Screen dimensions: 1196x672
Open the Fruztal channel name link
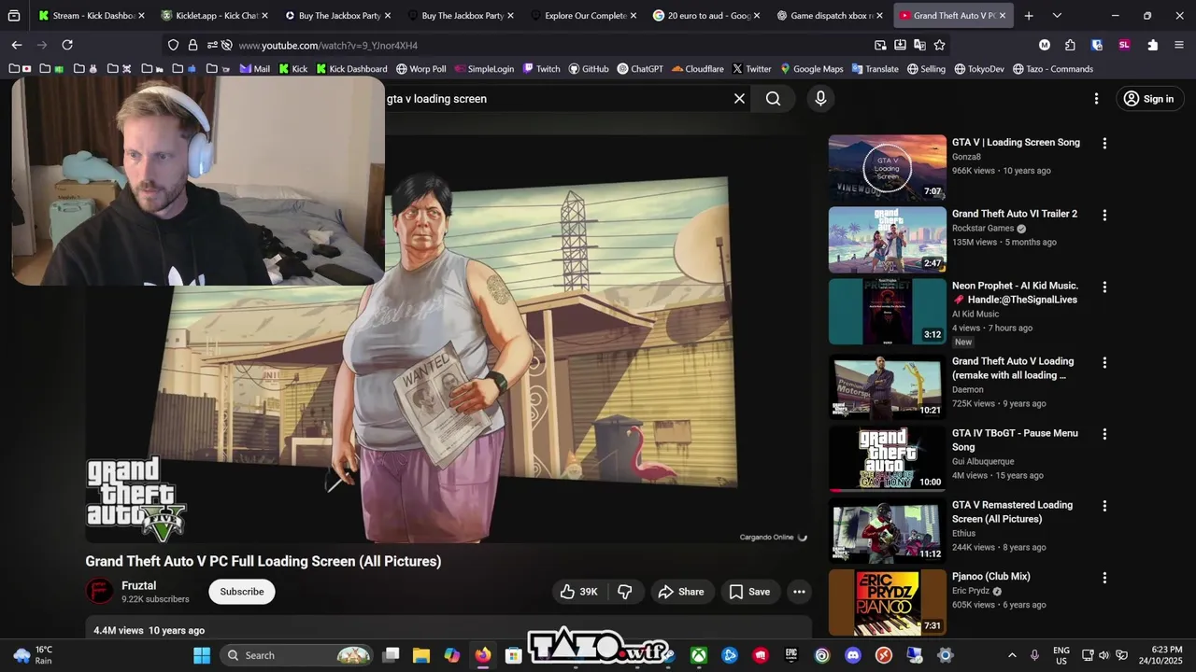(x=138, y=585)
